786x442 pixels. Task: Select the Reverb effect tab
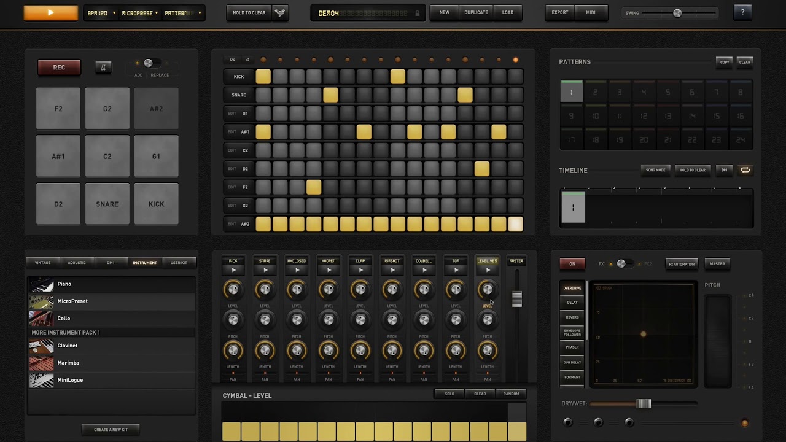(572, 317)
